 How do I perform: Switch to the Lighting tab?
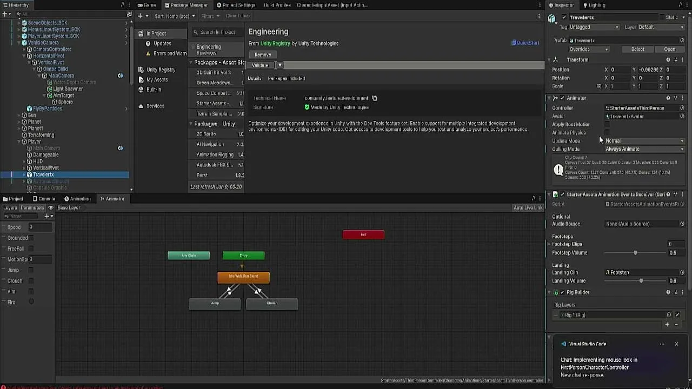[x=594, y=5]
